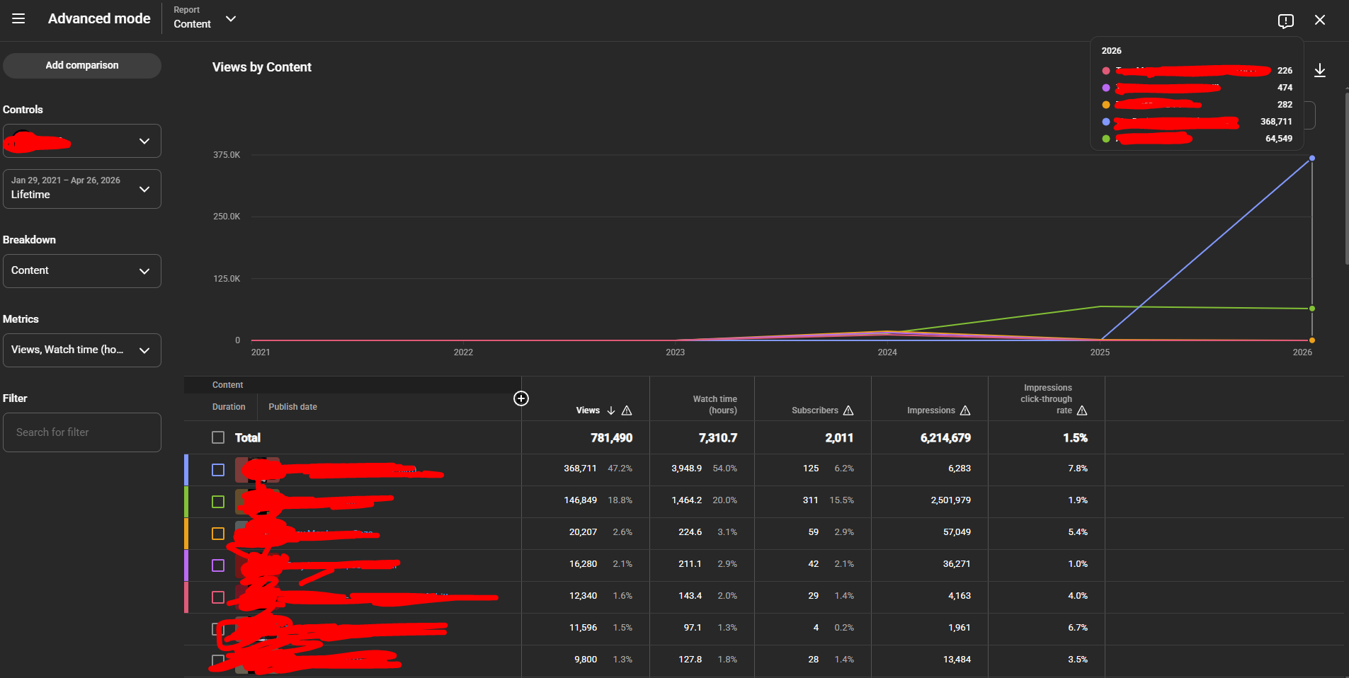Screen dimensions: 1349x678
Task: Check the blue 368,711 views row checkbox
Action: pyautogui.click(x=218, y=470)
